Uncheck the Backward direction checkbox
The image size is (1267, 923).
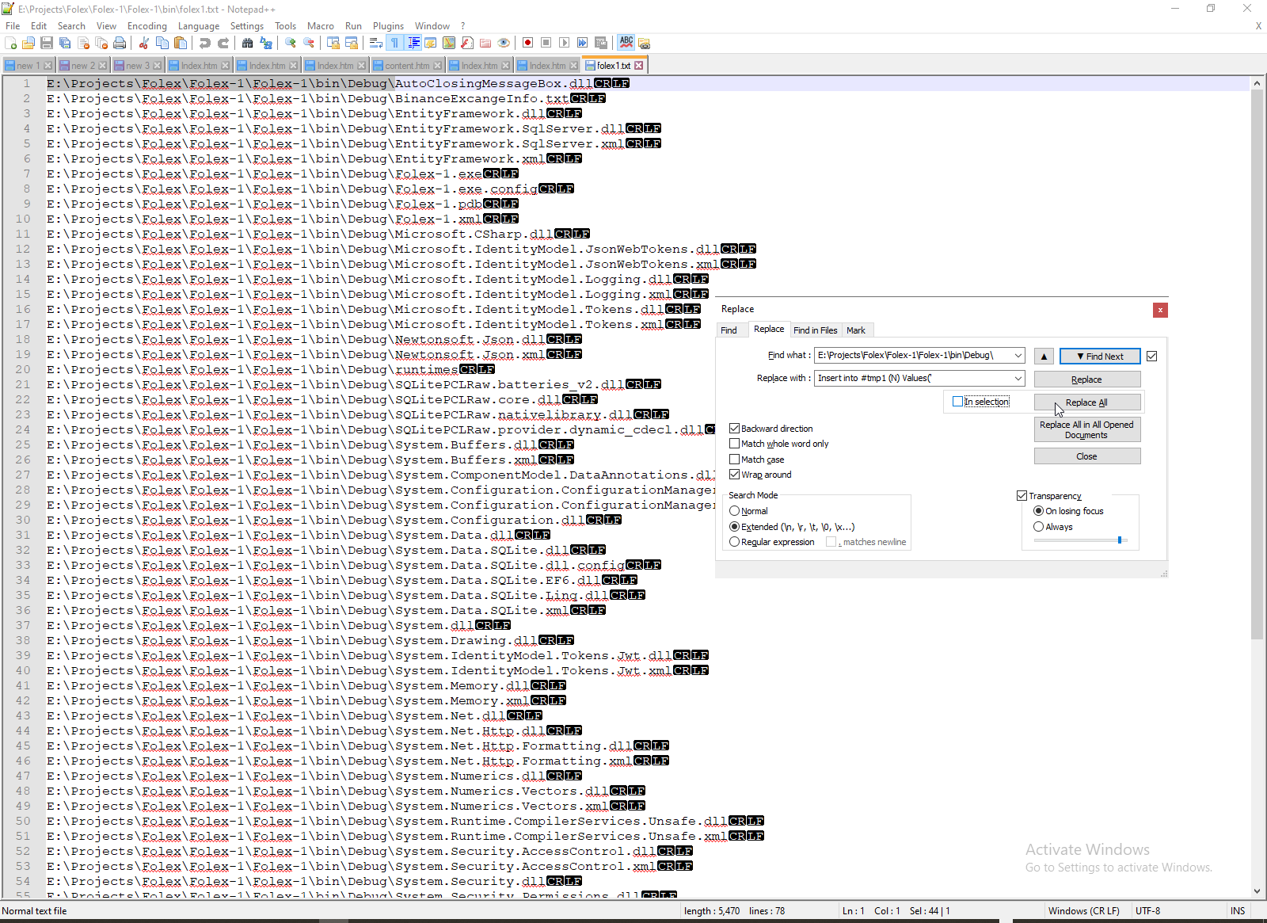point(734,429)
